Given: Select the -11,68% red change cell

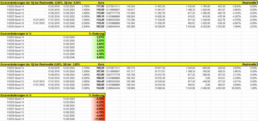Looking at the screenshot, I should click(98, 119).
